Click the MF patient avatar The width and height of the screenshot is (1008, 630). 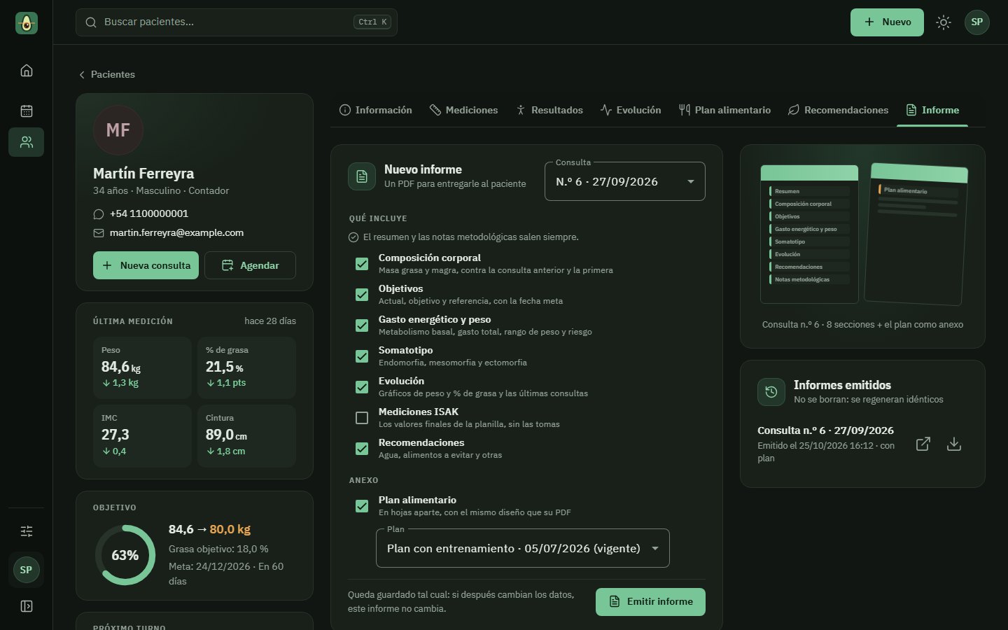(x=118, y=130)
